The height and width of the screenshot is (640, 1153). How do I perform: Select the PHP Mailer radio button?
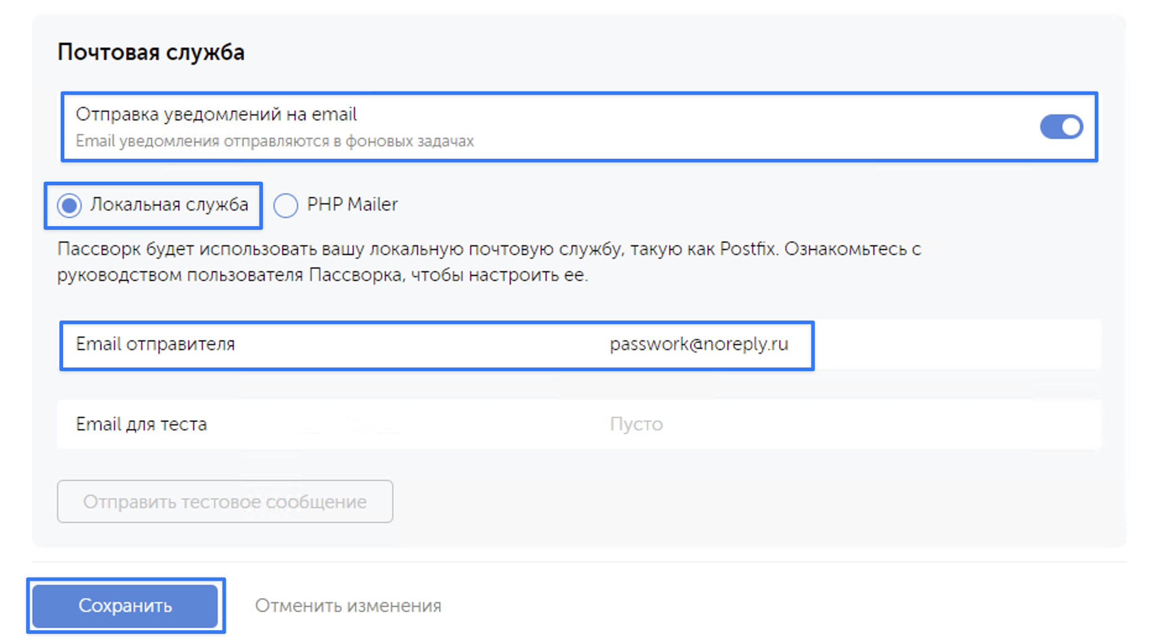pos(286,205)
